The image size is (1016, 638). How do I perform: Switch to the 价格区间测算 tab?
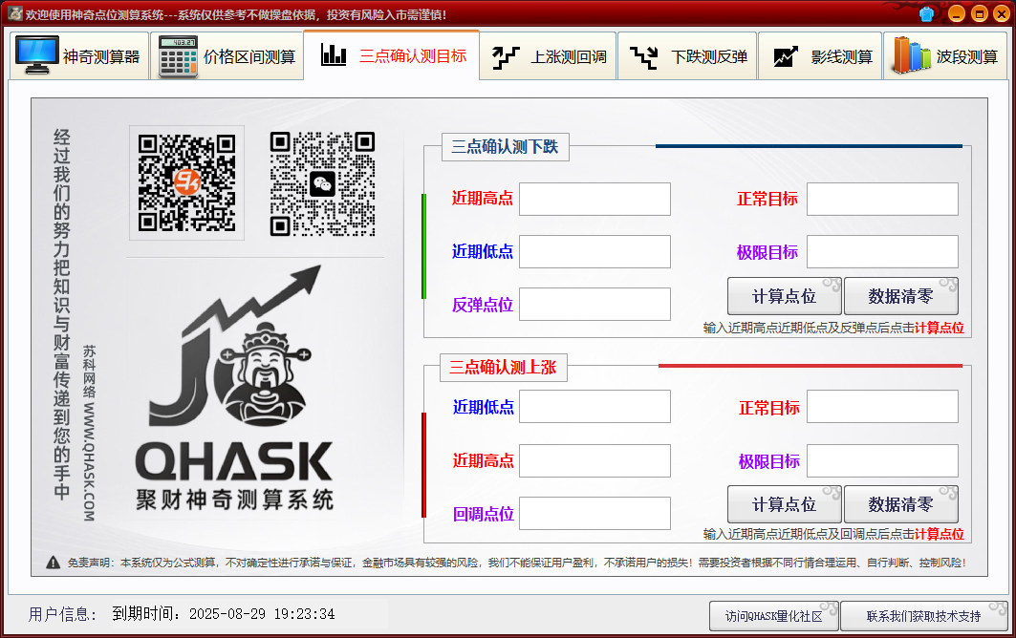(227, 55)
